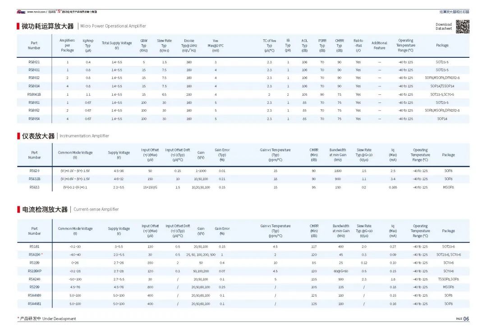The height and width of the screenshot is (331, 487).
Task: Click the TC of Vos column header
Action: (269, 46)
